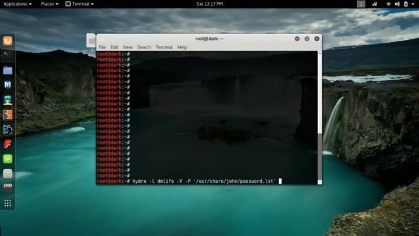Open the green notes icon in dock
This screenshot has width=419, height=236.
tap(7, 159)
